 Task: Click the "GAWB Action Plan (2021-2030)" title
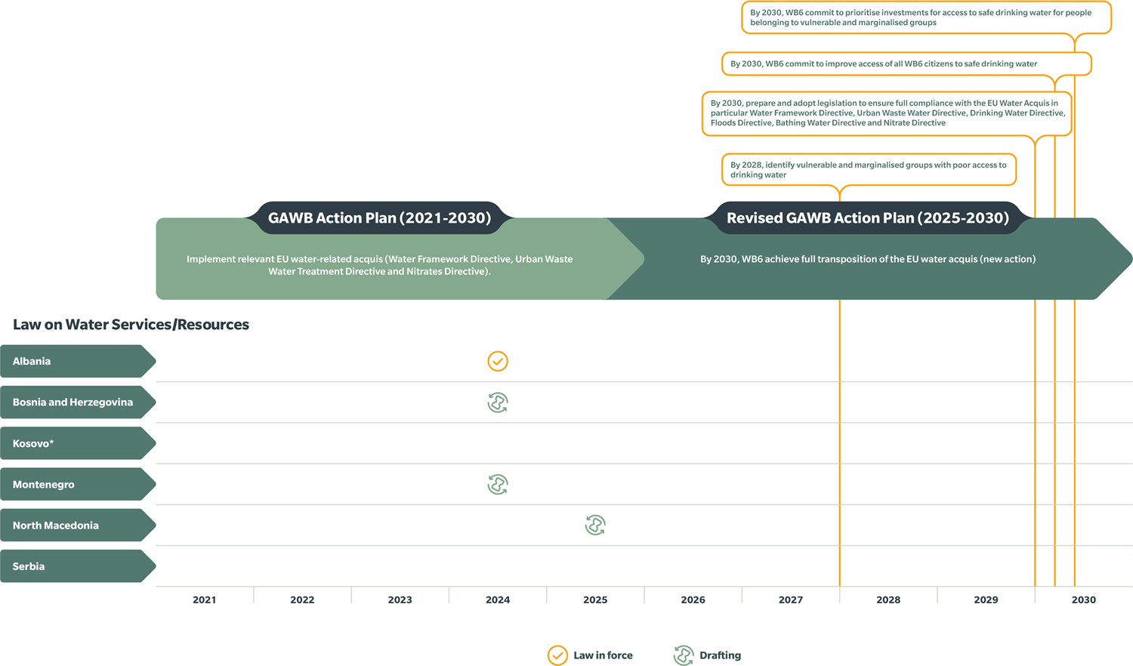[380, 218]
